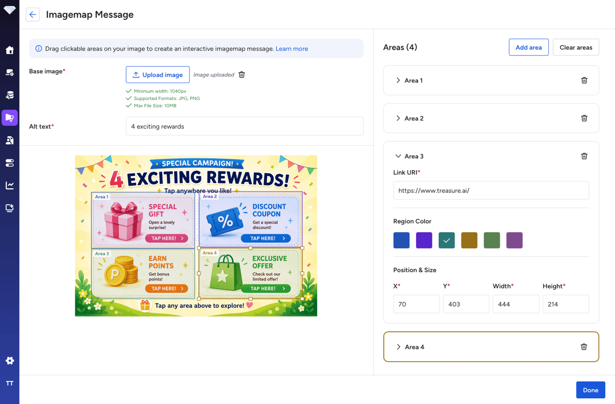Image resolution: width=615 pixels, height=404 pixels.
Task: Open the Learn more link
Action: [292, 49]
